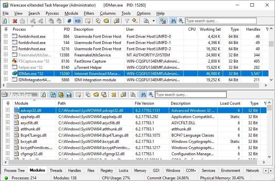275x181 pixels.
Task: Open module properties icon in the Modules toolbar
Action: [x=123, y=95]
